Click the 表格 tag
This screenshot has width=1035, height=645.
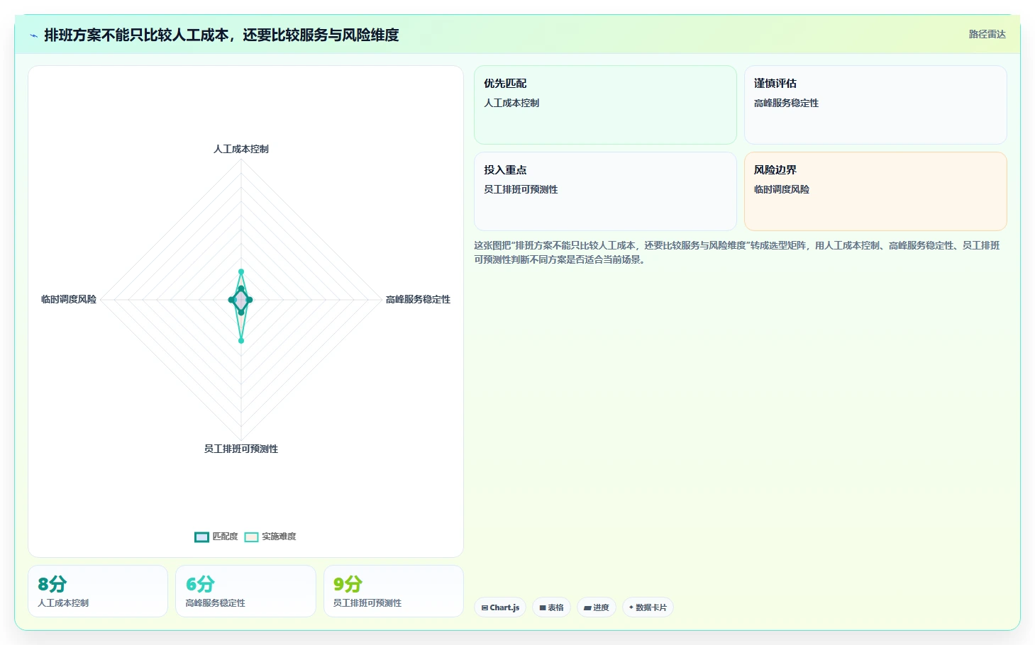click(551, 607)
